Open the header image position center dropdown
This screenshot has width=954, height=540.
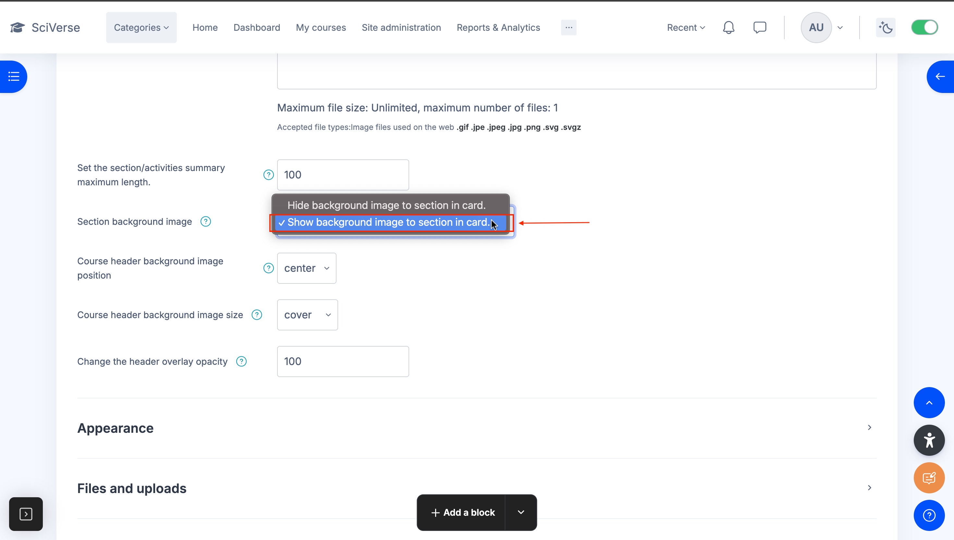coord(307,268)
